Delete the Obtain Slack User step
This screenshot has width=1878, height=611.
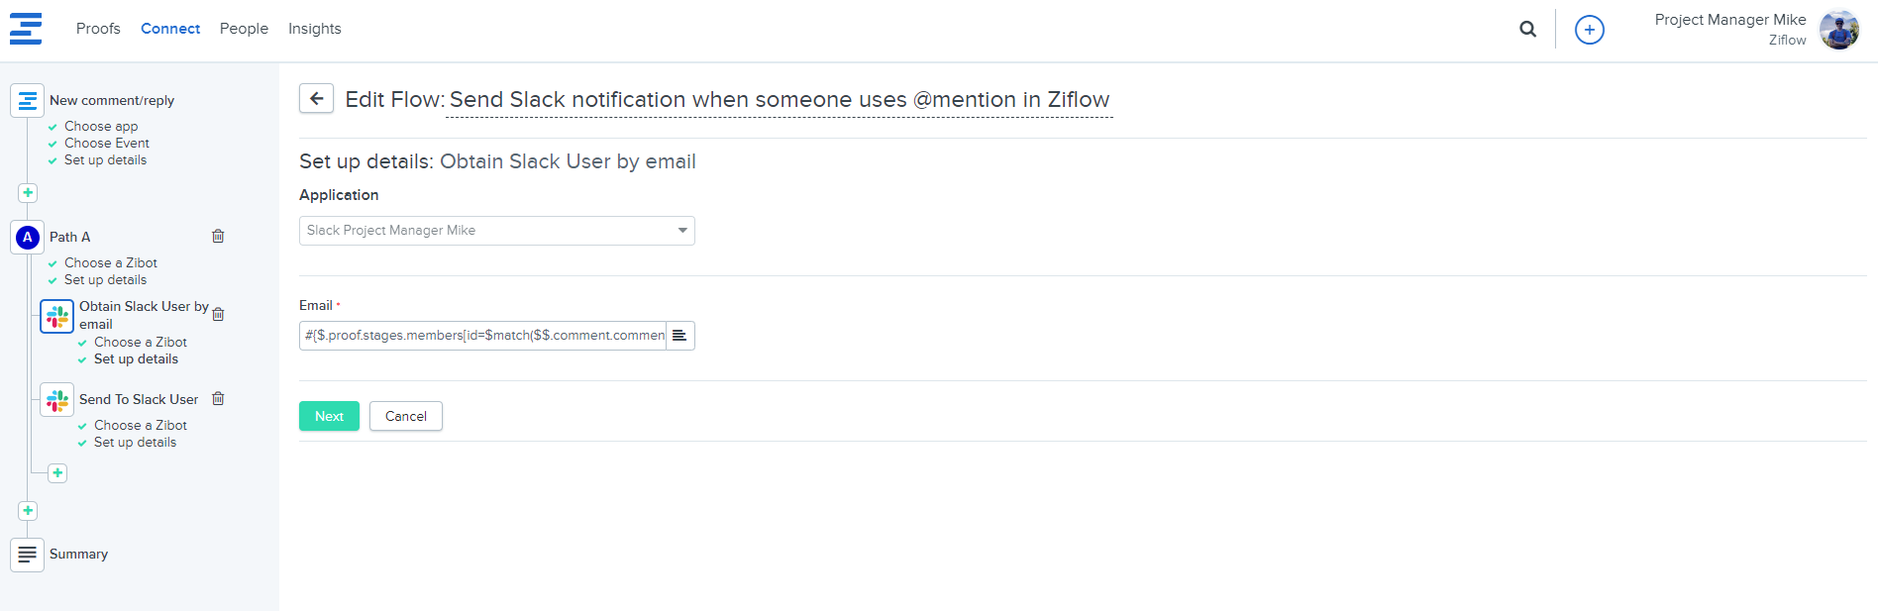[x=219, y=314]
